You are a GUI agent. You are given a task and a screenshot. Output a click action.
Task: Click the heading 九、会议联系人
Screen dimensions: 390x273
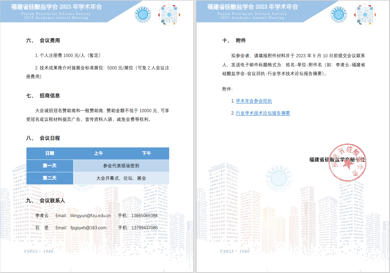[x=46, y=201]
